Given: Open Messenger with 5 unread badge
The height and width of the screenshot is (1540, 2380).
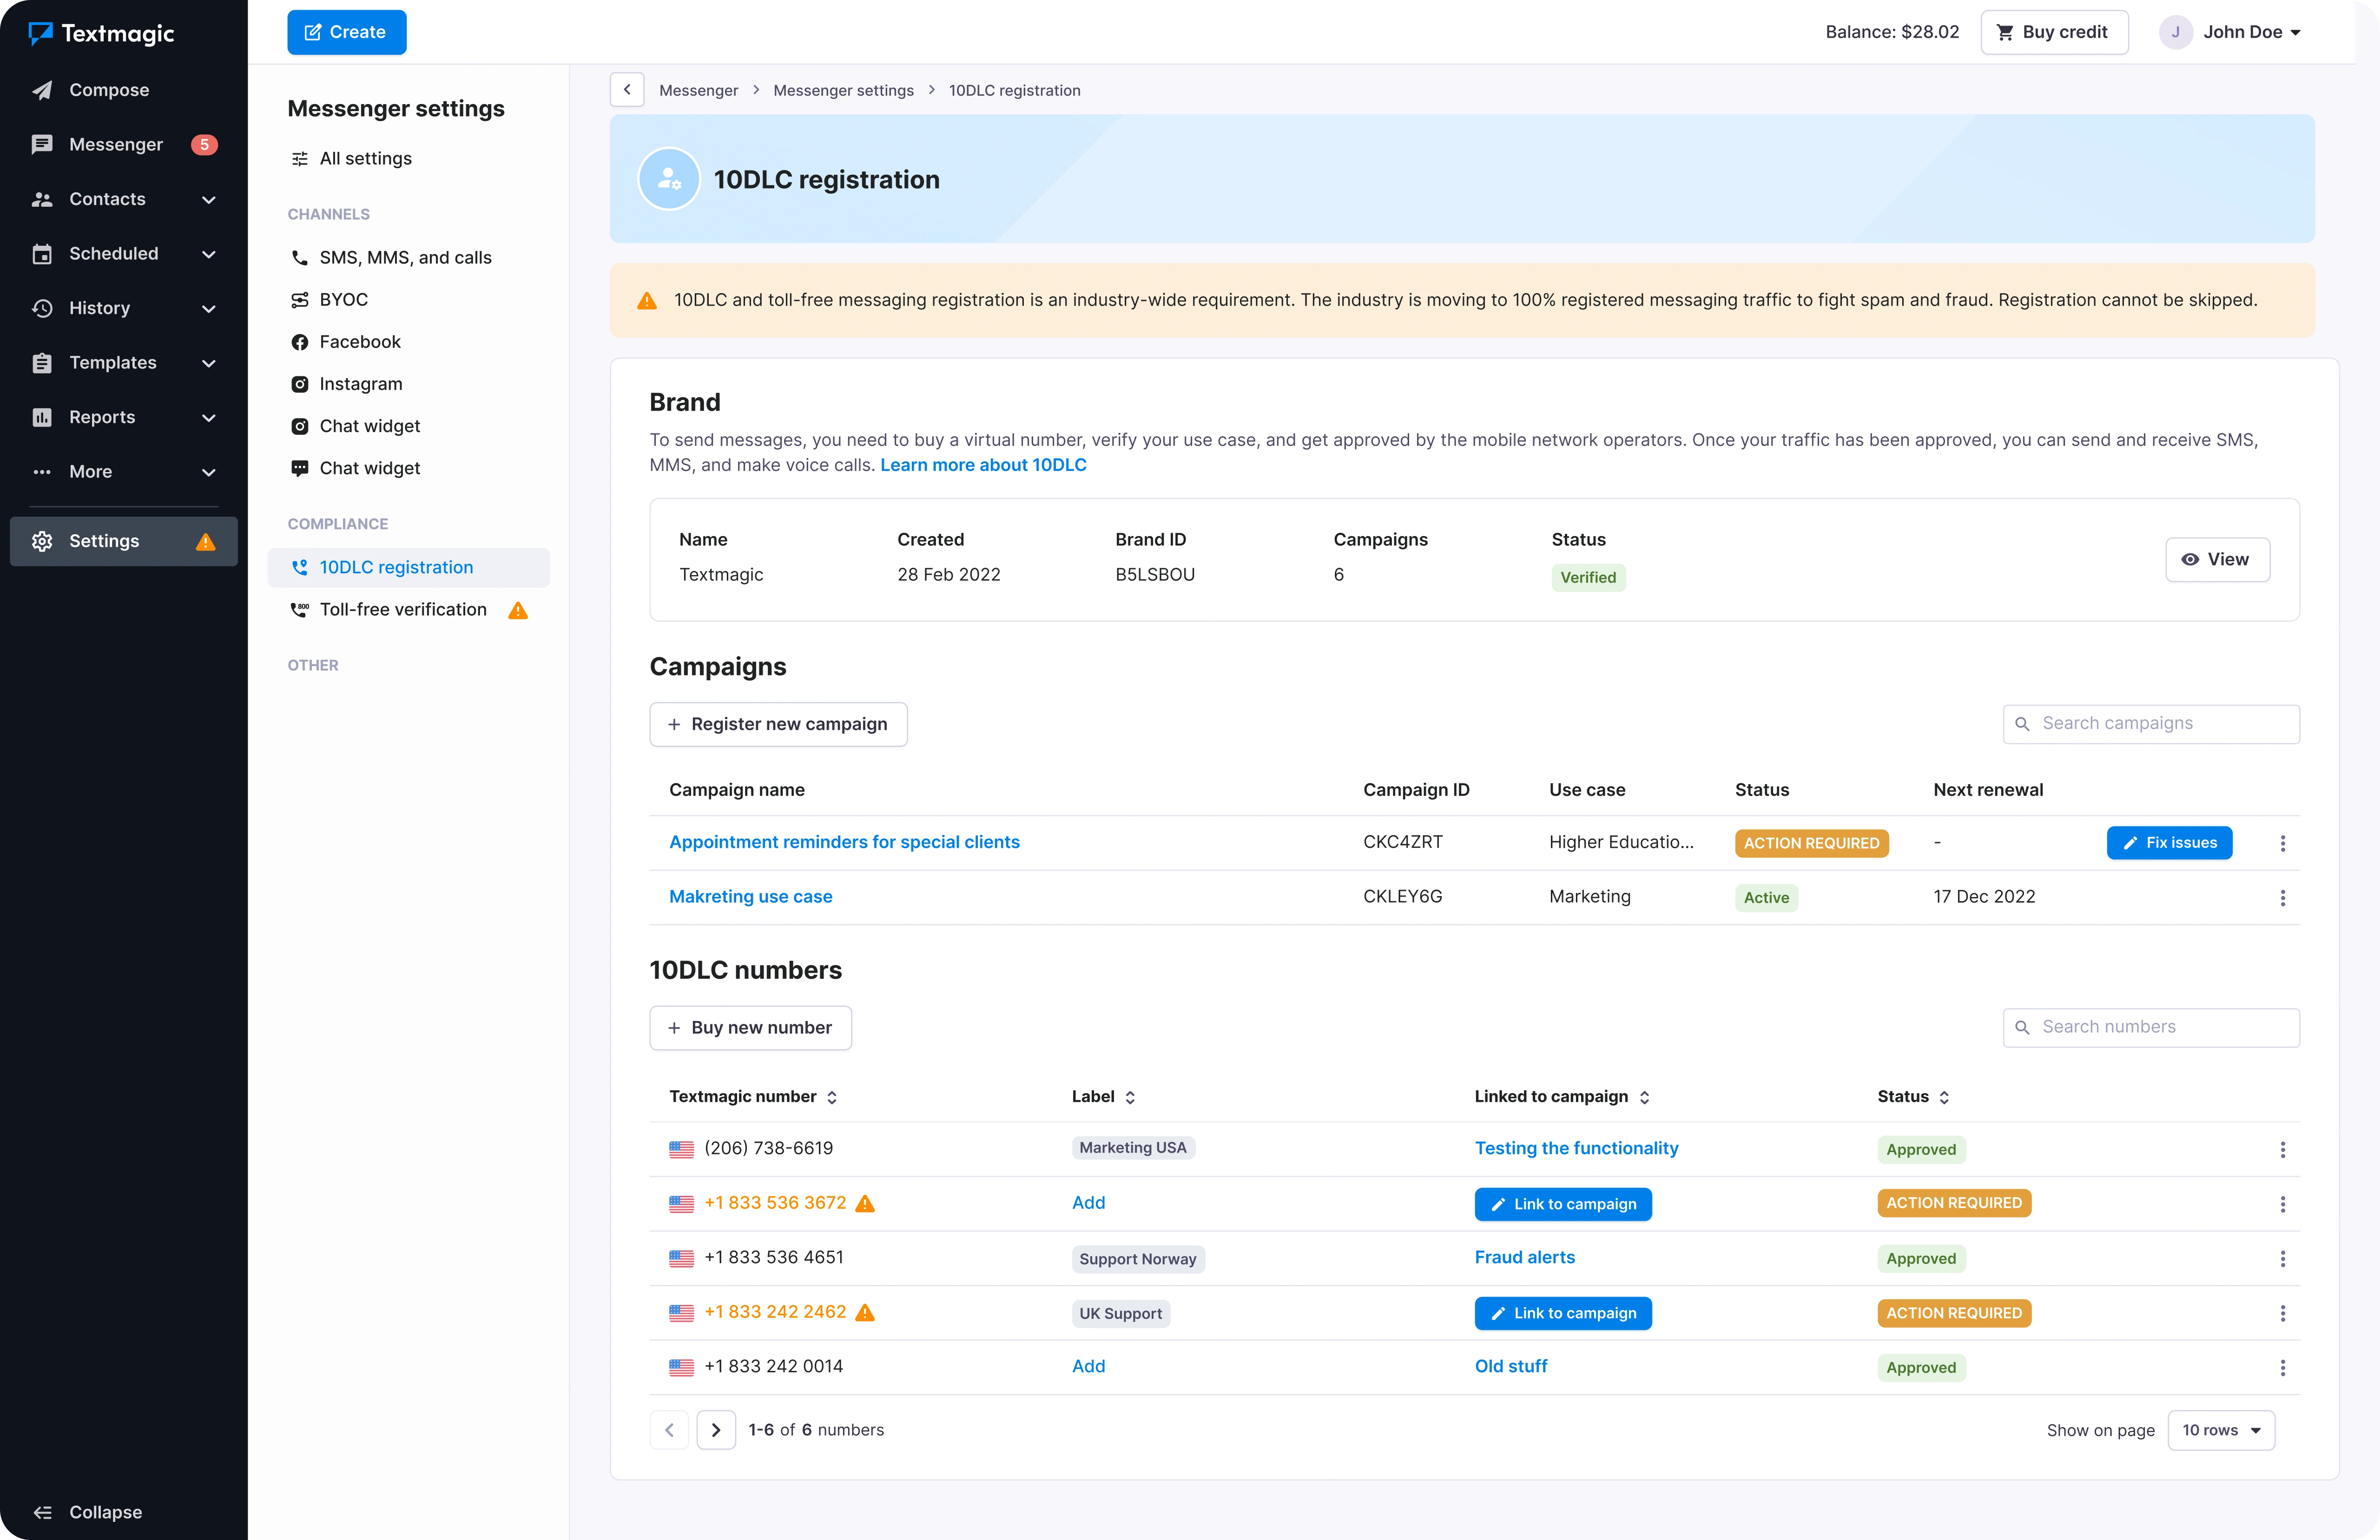Looking at the screenshot, I should pos(124,145).
